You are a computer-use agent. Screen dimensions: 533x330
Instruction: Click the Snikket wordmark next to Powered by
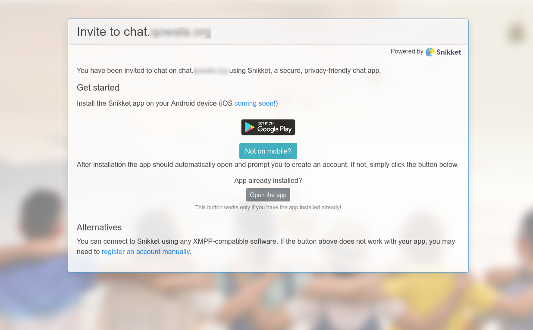[x=448, y=52]
